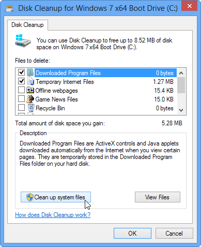Open the View Files button
Viewport: 201px width, 247px height.
158,197
